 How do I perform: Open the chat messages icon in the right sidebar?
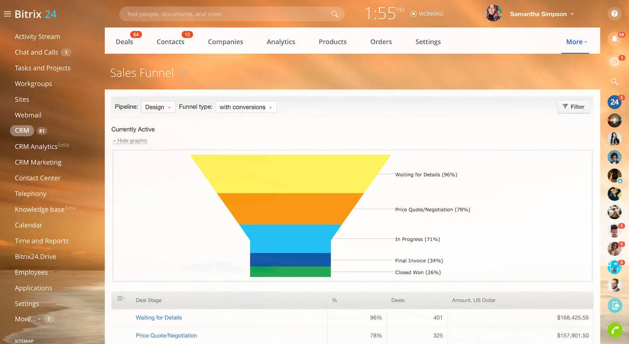coord(615,62)
